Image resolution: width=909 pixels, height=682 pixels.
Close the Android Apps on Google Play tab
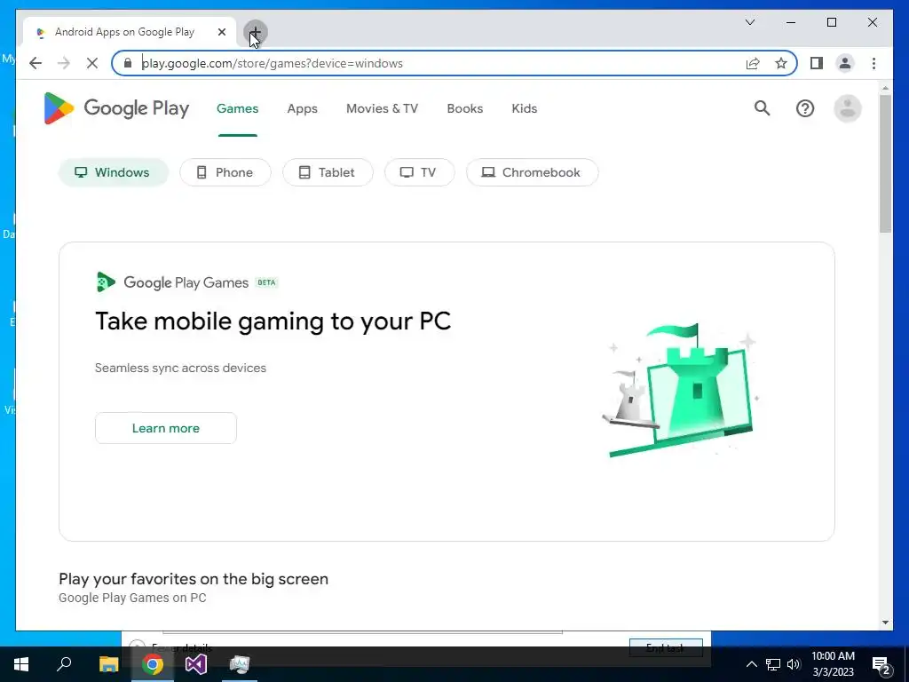pyautogui.click(x=221, y=33)
